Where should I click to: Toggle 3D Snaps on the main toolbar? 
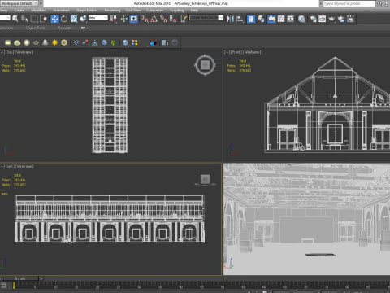pyautogui.click(x=145, y=19)
